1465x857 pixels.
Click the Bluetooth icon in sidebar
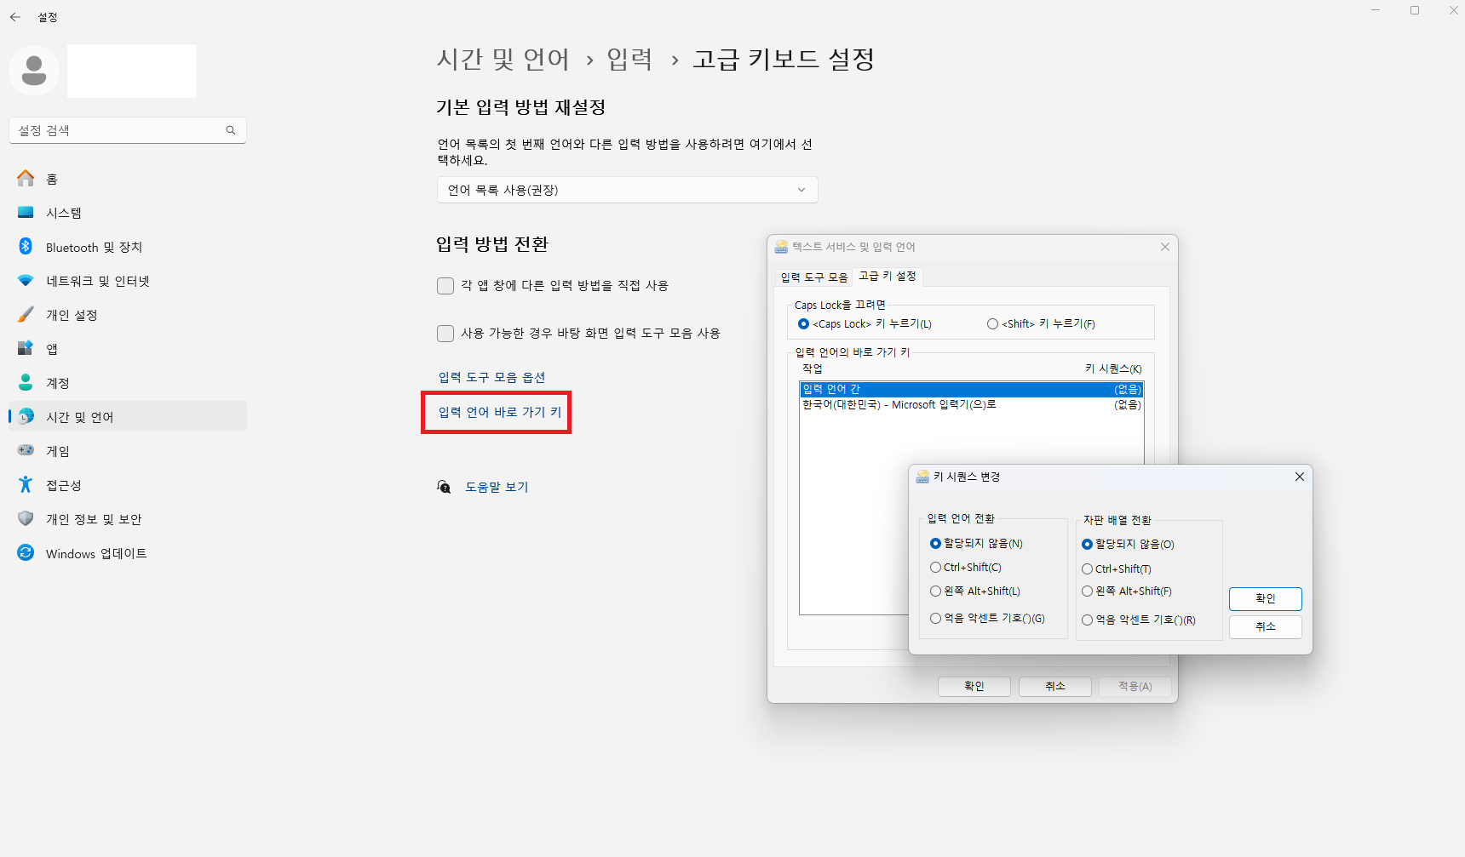click(26, 247)
